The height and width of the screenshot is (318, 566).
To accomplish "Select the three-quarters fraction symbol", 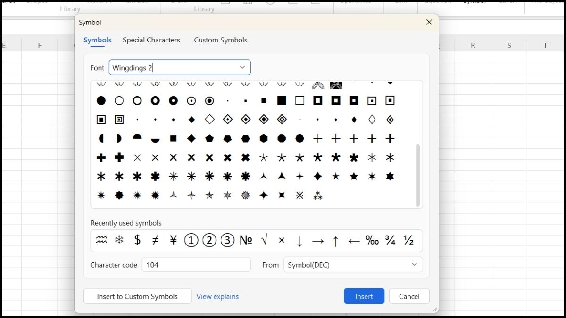I will pos(390,240).
